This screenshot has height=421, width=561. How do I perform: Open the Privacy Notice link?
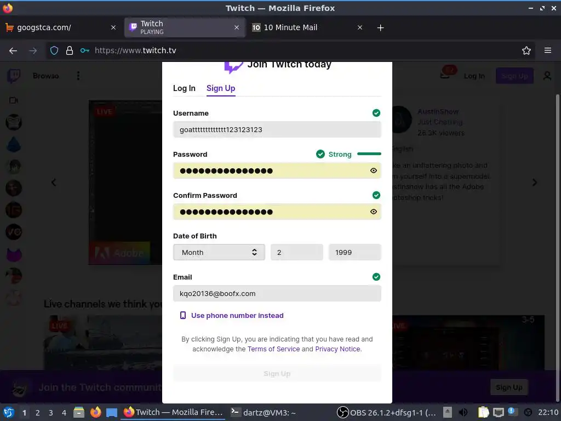coord(338,349)
